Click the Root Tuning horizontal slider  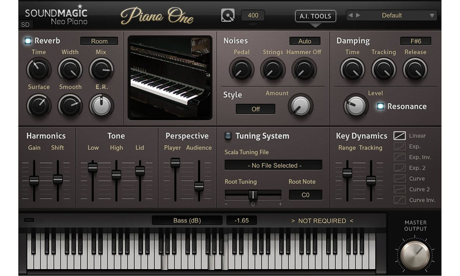coord(253,195)
